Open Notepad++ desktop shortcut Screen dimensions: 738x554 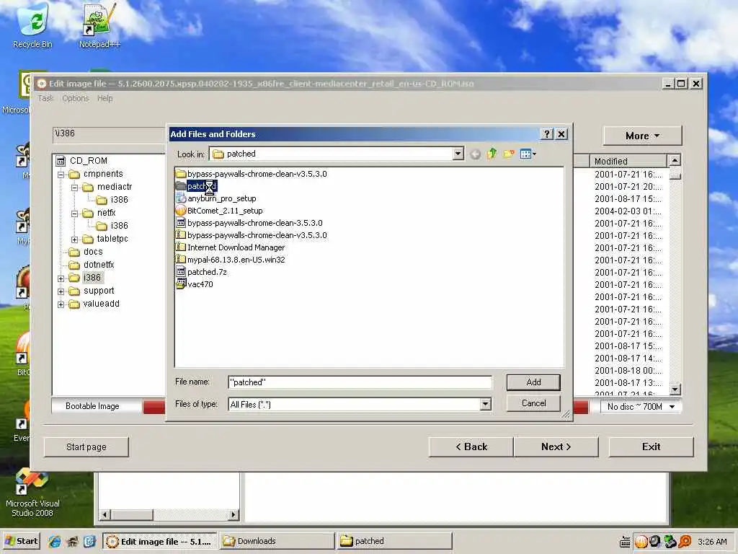point(99,26)
